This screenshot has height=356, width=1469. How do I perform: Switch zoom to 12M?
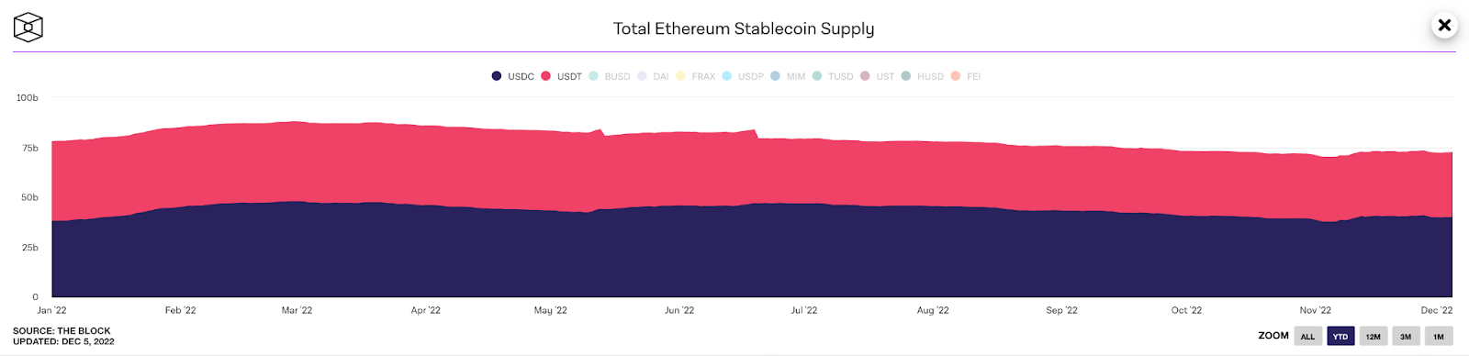[x=1374, y=337]
